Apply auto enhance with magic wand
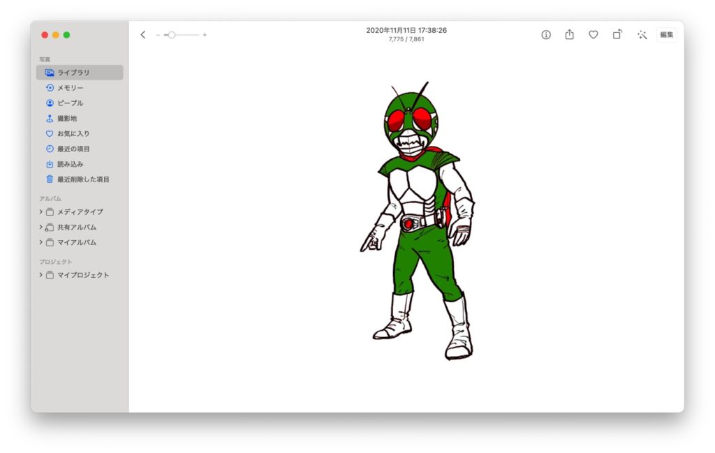The width and height of the screenshot is (715, 453). (x=642, y=35)
